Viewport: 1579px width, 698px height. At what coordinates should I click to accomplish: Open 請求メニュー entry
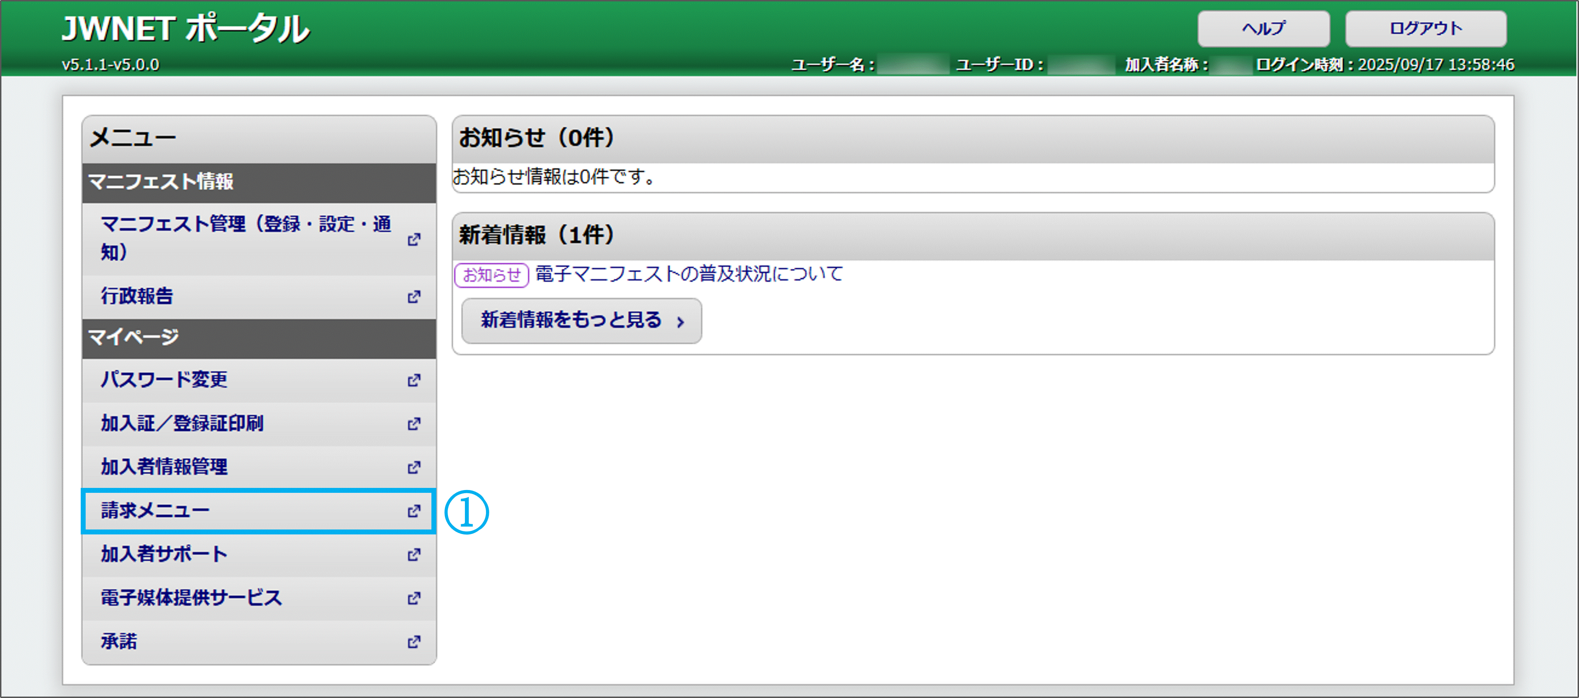point(156,510)
